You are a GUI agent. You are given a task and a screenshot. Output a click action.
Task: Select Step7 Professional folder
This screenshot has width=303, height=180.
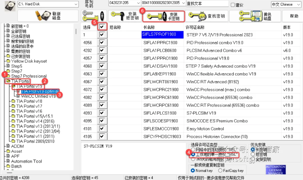coord(29,76)
